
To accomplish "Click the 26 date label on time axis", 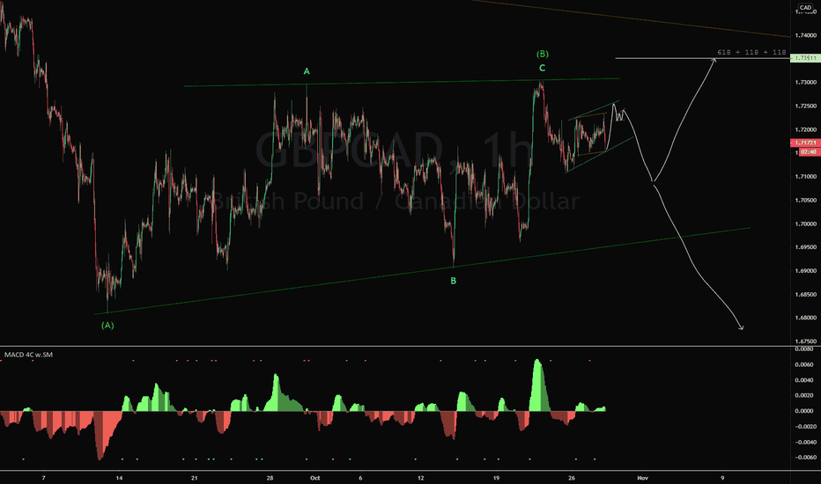I will pos(571,478).
